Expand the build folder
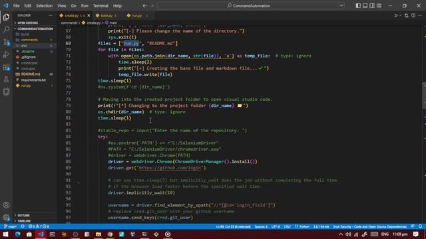 click(35, 35)
